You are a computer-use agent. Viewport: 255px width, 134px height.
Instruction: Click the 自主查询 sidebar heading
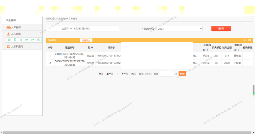11,20
